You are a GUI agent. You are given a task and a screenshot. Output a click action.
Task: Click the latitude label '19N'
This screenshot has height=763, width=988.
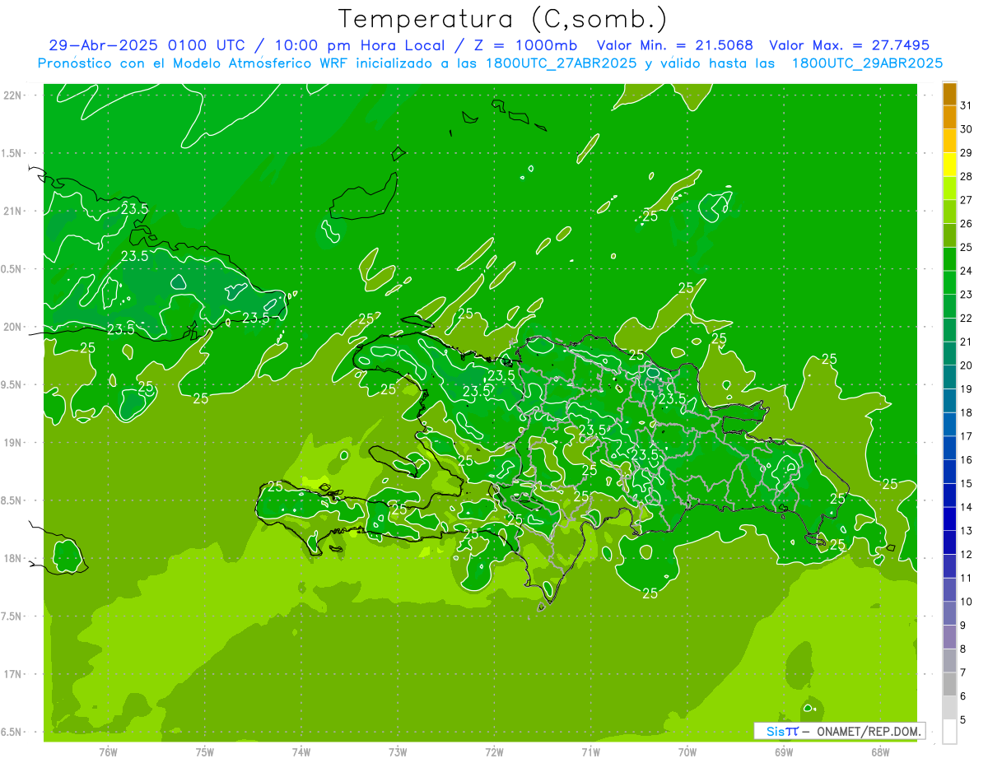point(12,443)
